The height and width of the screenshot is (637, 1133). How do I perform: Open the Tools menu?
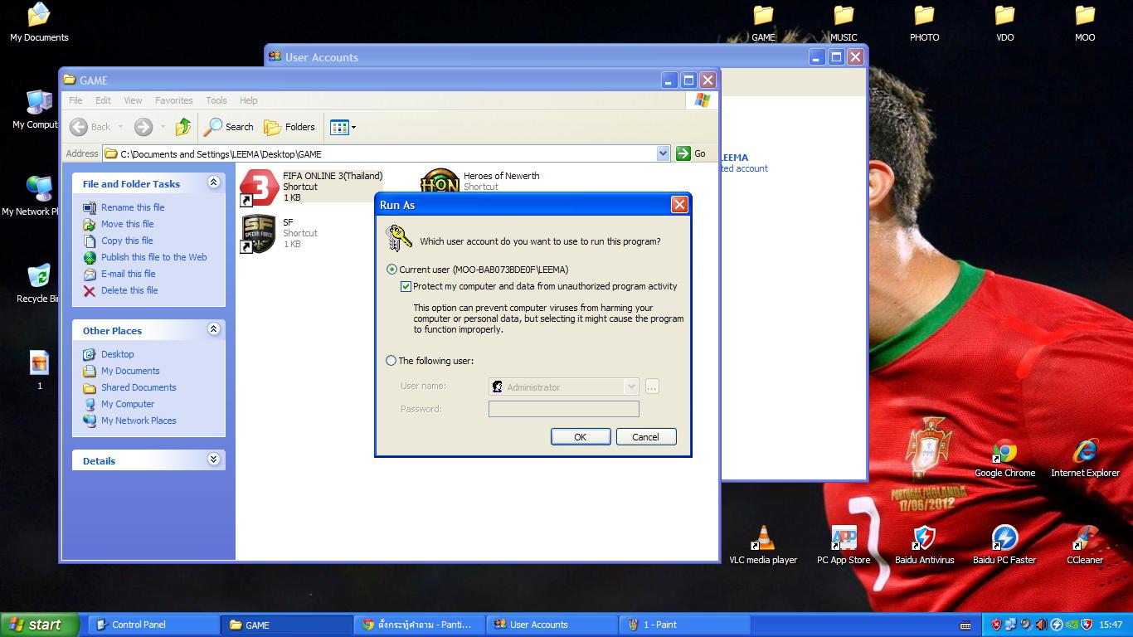[216, 100]
